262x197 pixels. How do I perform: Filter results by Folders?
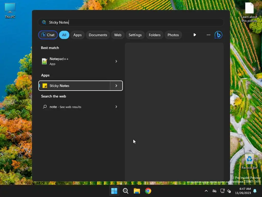coord(155,35)
